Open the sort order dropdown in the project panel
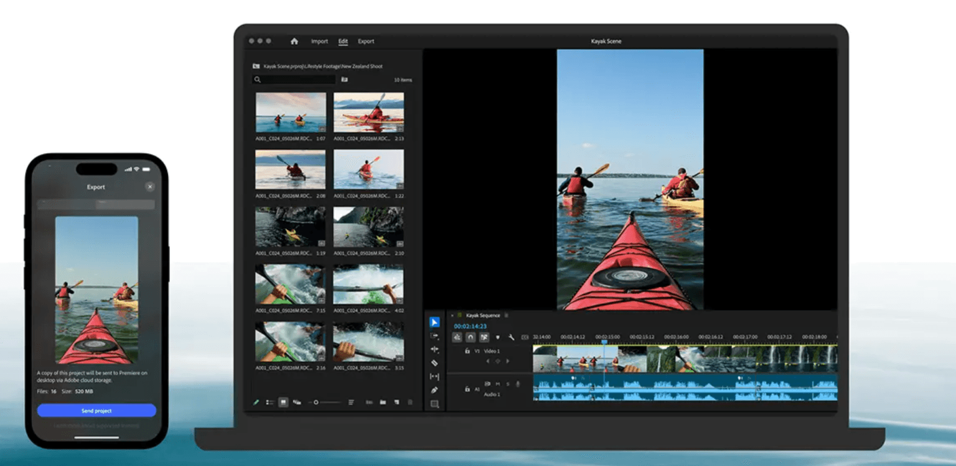Screen dimensions: 956x466 click(x=351, y=401)
